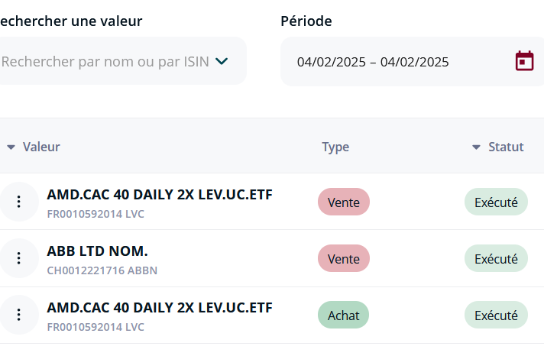
Task: Open three-dot menu for the AMD.CAC Achat order
Action: pos(19,315)
